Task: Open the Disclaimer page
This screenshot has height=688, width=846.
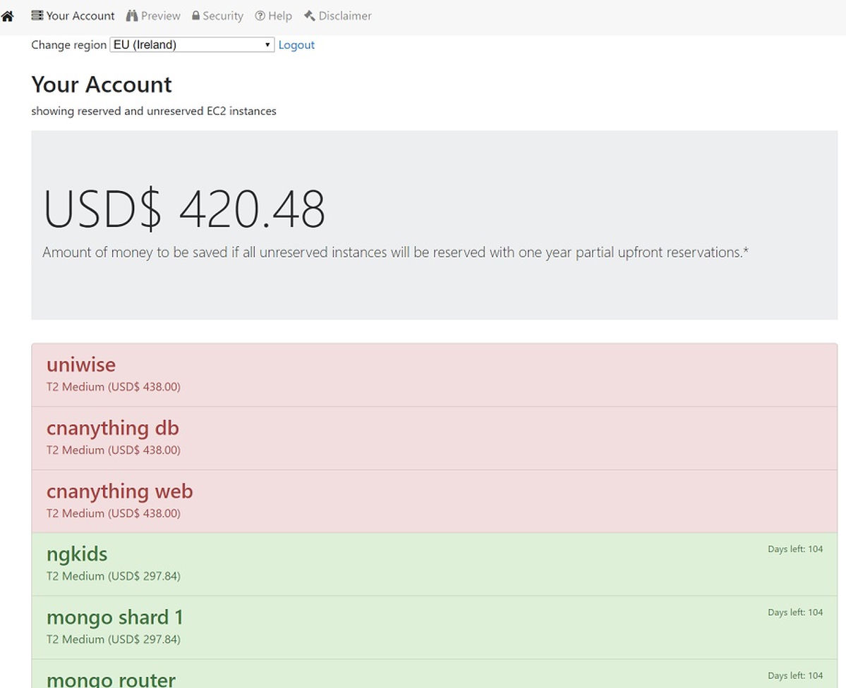Action: point(344,15)
